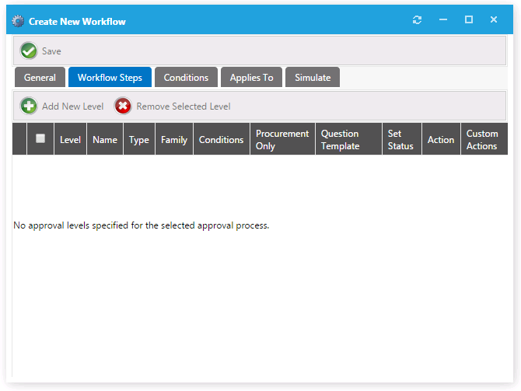Click the green Save checkmark icon
The height and width of the screenshot is (391, 521).
(x=29, y=51)
